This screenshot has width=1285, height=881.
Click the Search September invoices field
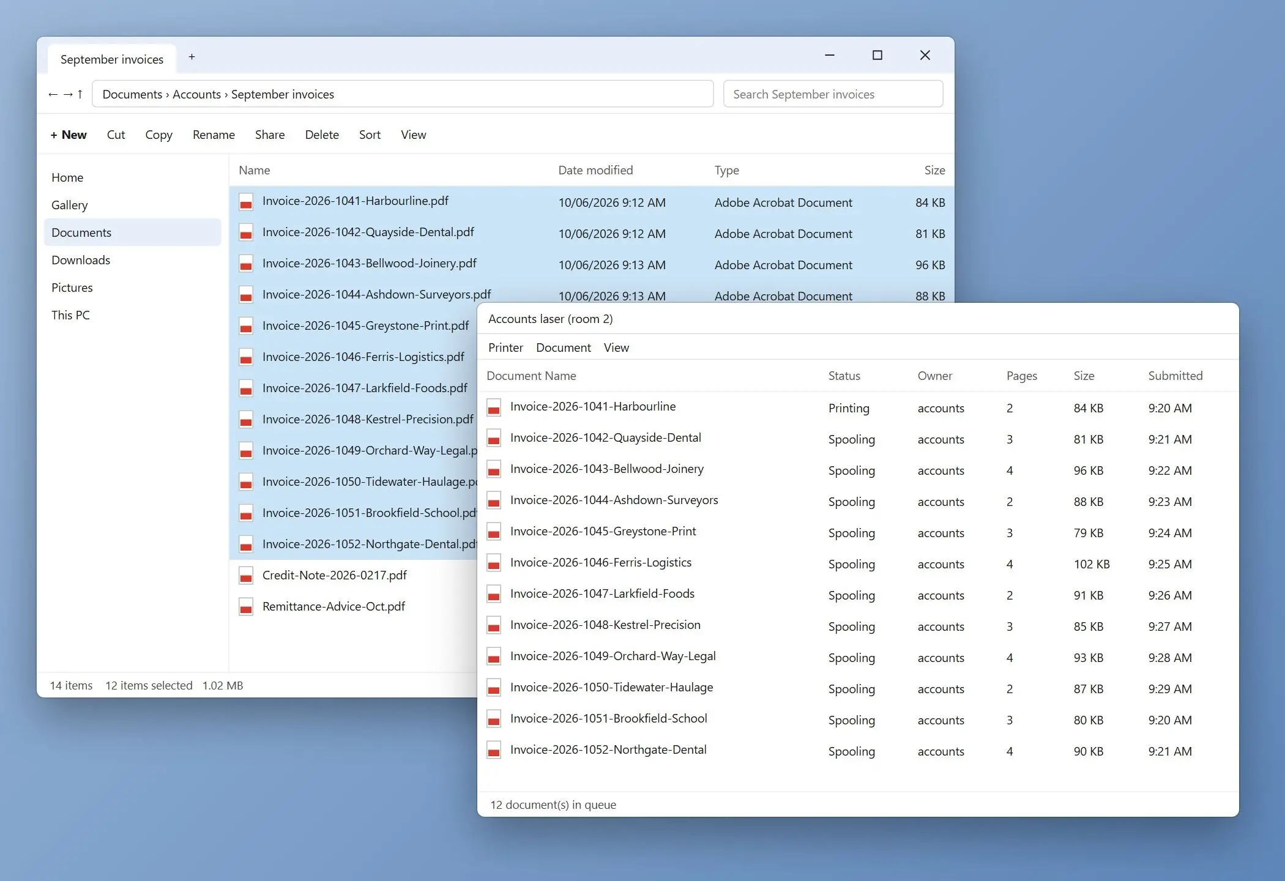pos(833,94)
